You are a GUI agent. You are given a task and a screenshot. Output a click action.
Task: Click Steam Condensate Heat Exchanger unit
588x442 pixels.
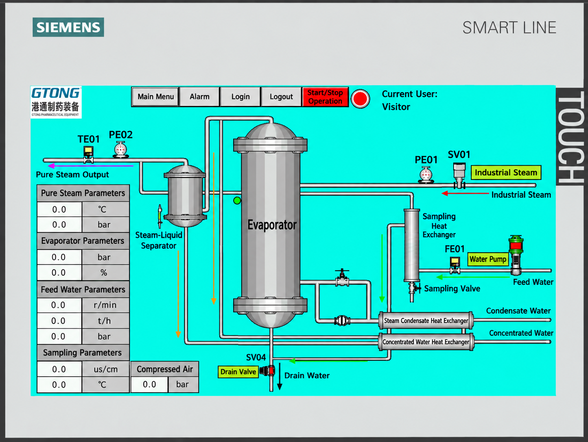tap(426, 321)
